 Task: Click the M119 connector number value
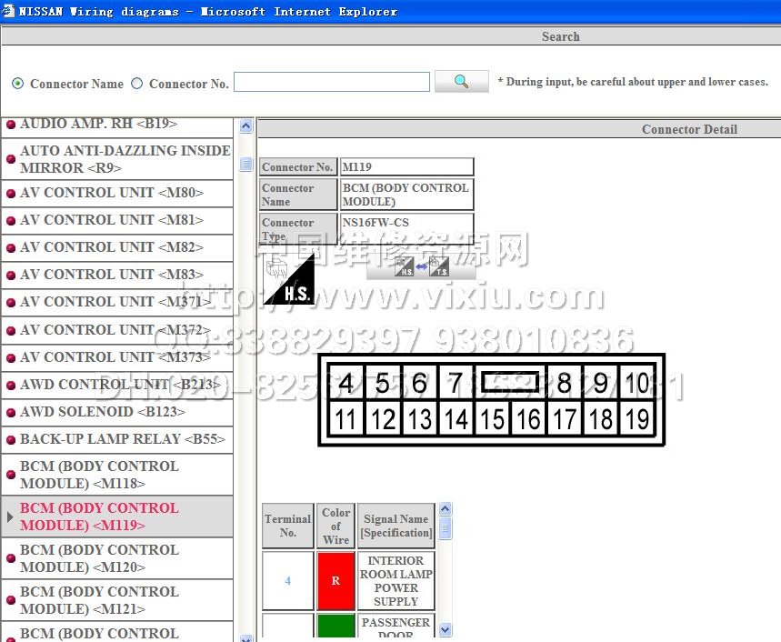(406, 166)
